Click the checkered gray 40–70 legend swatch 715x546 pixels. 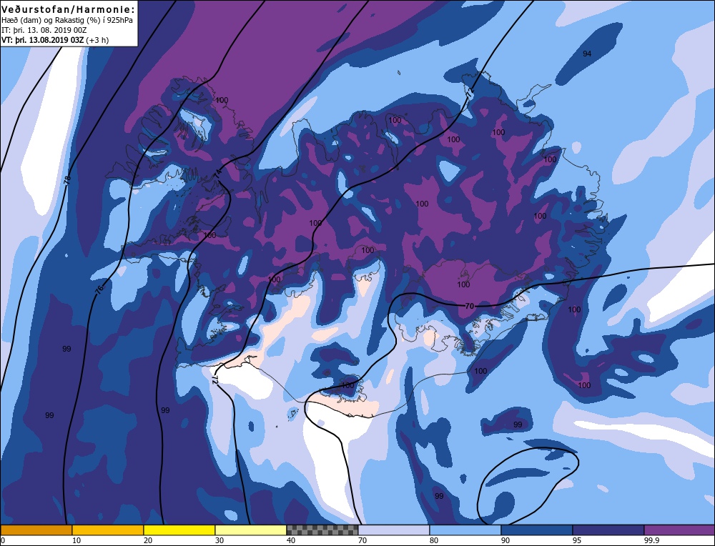pos(322,530)
